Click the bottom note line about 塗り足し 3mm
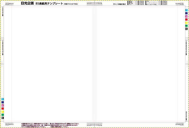This screenshot has width=189, height=128. 50,124
